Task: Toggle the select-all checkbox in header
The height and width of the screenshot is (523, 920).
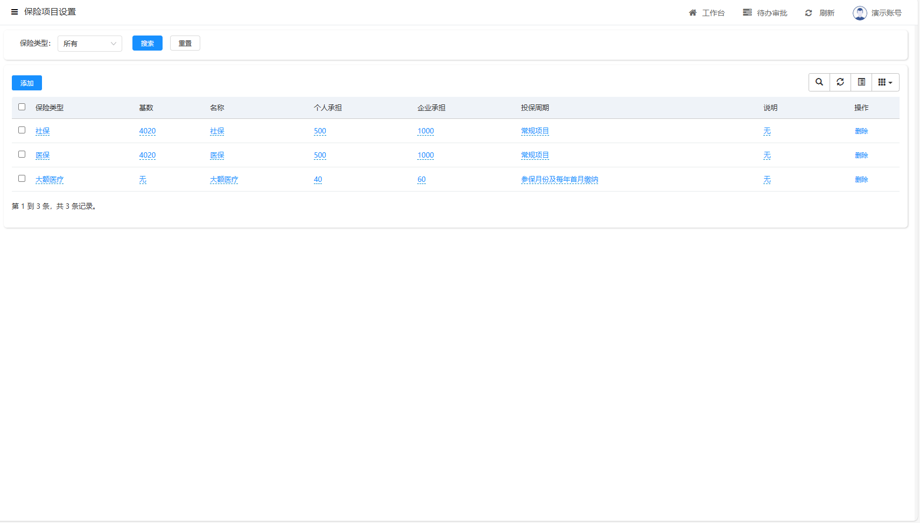Action: [22, 107]
